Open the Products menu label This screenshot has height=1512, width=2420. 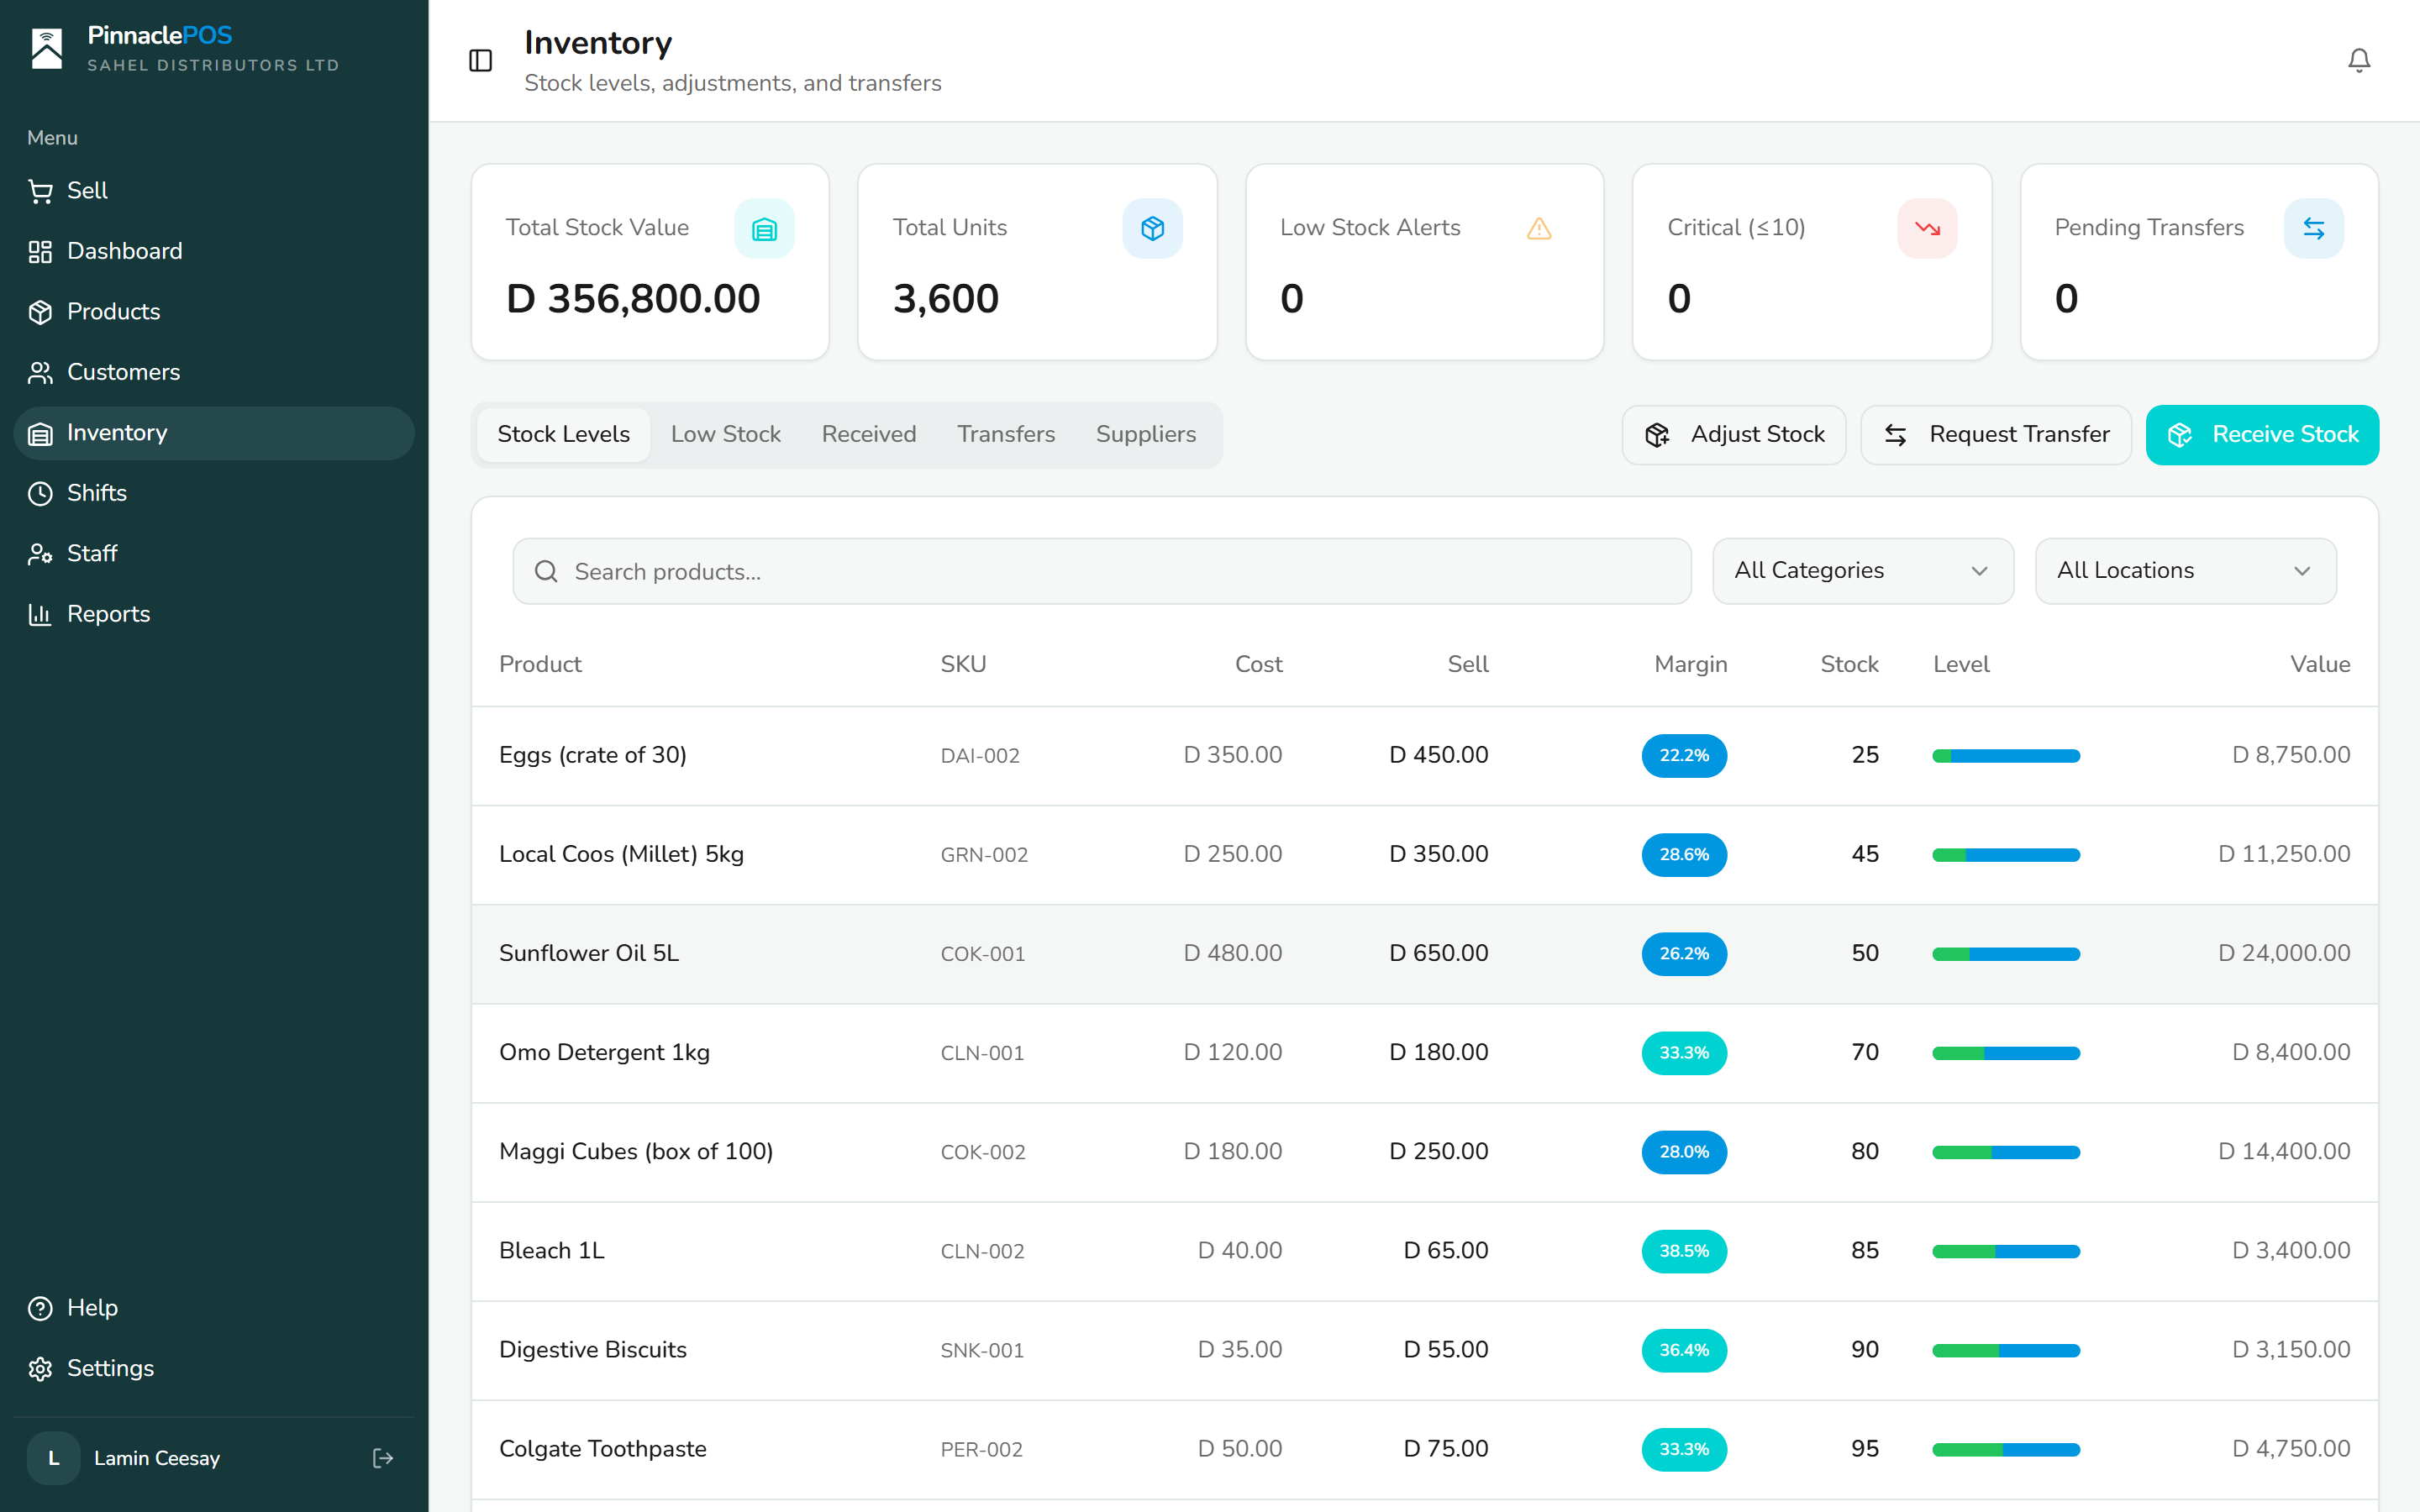[113, 312]
